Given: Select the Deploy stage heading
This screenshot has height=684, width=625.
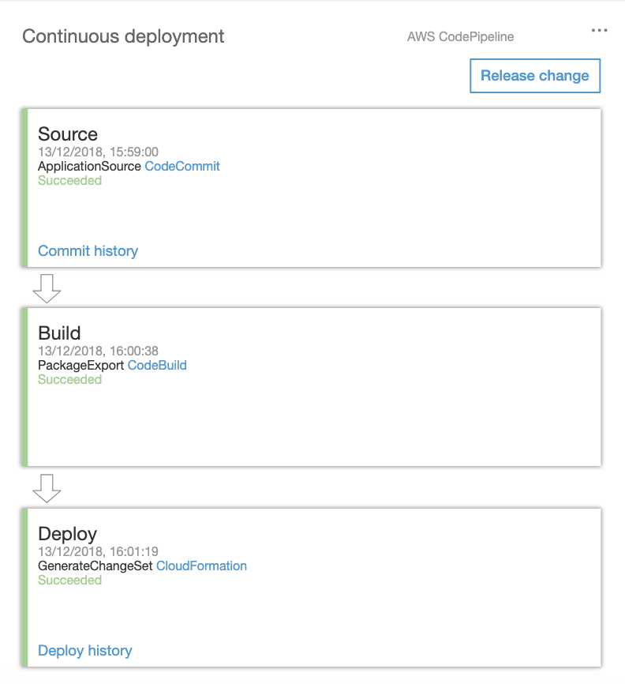Looking at the screenshot, I should (68, 534).
